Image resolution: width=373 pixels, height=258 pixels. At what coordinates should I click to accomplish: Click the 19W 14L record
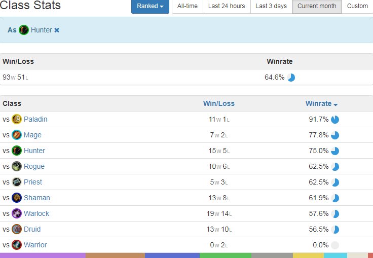point(219,213)
